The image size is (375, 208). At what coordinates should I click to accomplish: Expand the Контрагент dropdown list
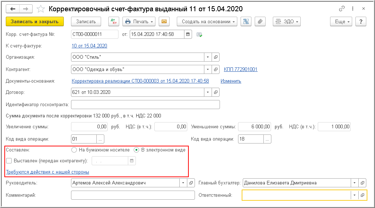[208, 70]
